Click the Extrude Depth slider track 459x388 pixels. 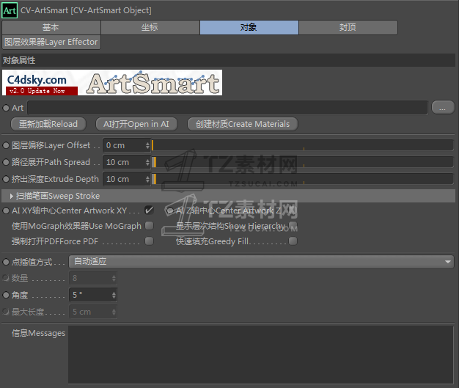[x=303, y=179]
